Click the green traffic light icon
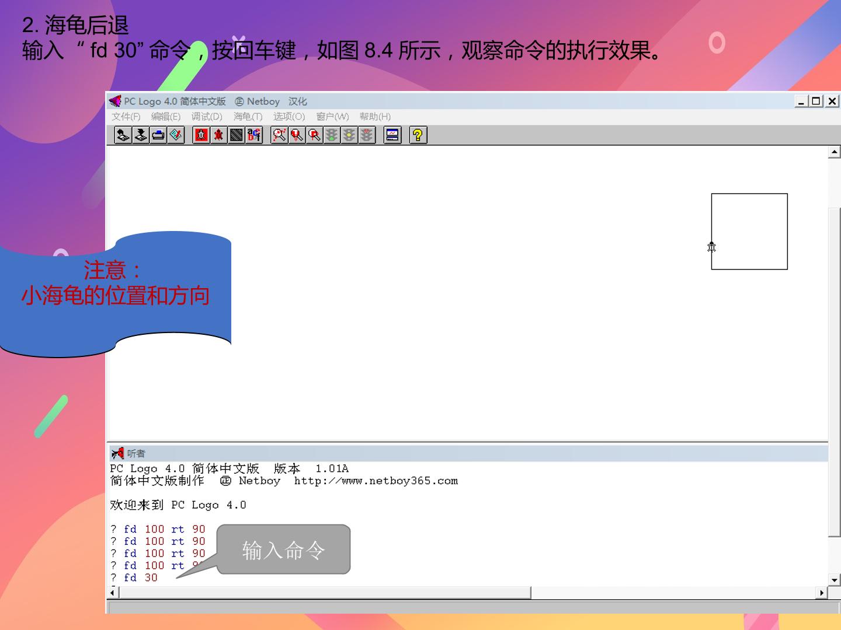The height and width of the screenshot is (630, 841). point(332,135)
